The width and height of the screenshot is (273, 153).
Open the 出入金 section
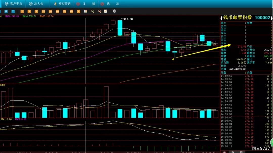coord(36,4)
